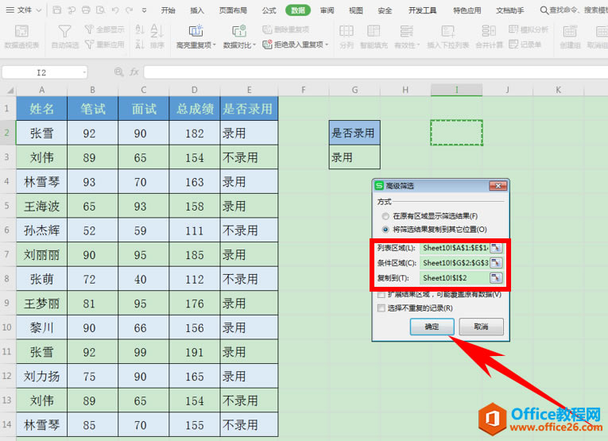Click the redo arrow icon

pyautogui.click(x=129, y=10)
